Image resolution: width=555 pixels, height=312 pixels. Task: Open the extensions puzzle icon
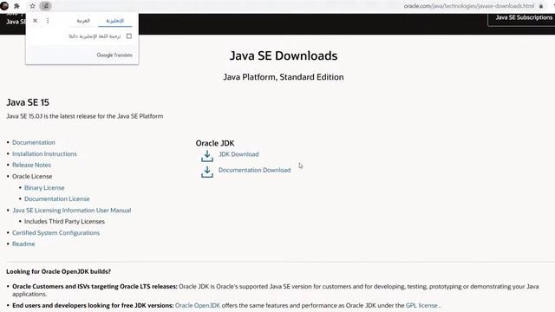point(16,6)
